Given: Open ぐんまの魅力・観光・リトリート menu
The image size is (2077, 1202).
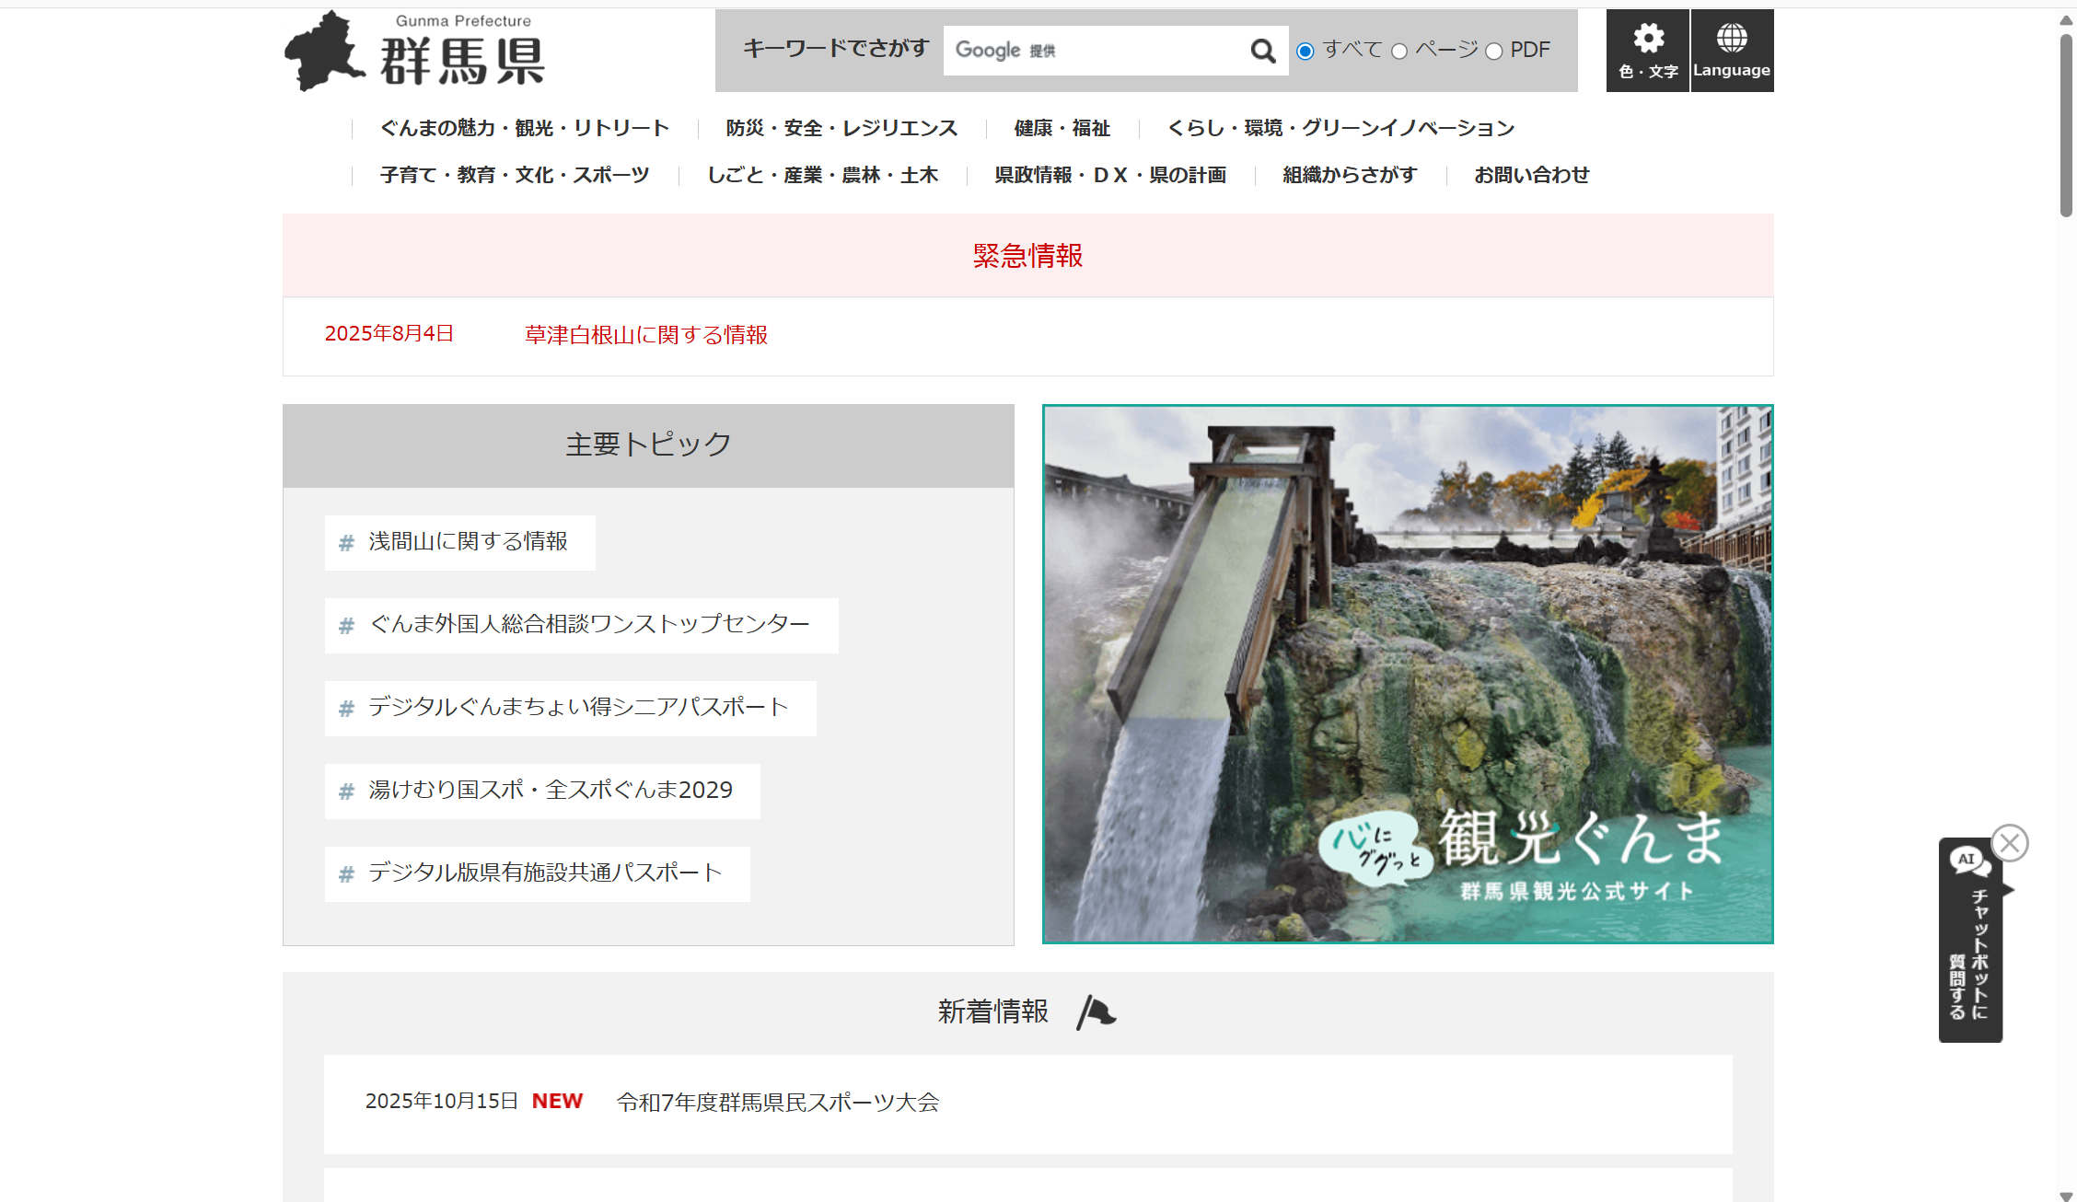Looking at the screenshot, I should (524, 128).
